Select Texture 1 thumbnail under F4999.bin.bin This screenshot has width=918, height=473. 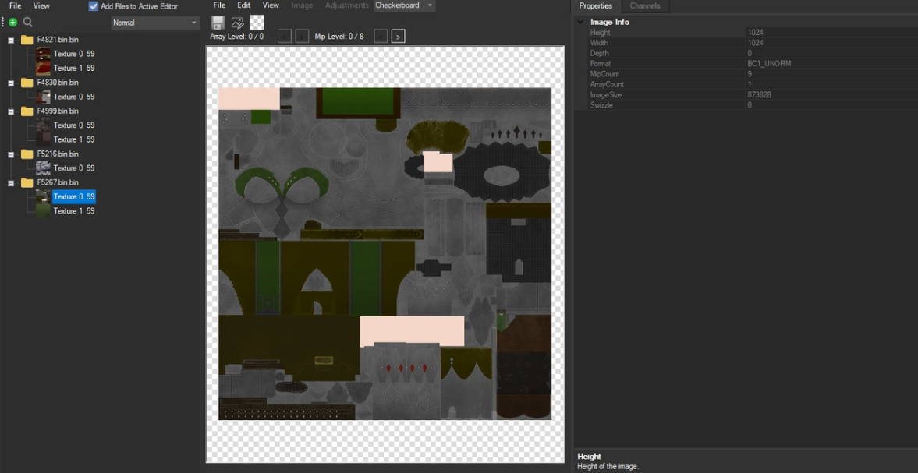(44, 139)
